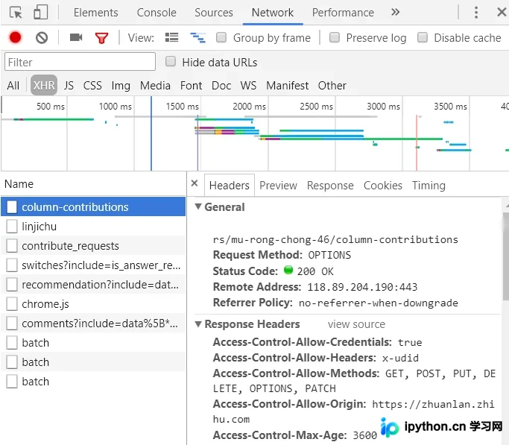This screenshot has width=509, height=445.
Task: Open the DevTools three-dot customize menu
Action: pos(476,13)
